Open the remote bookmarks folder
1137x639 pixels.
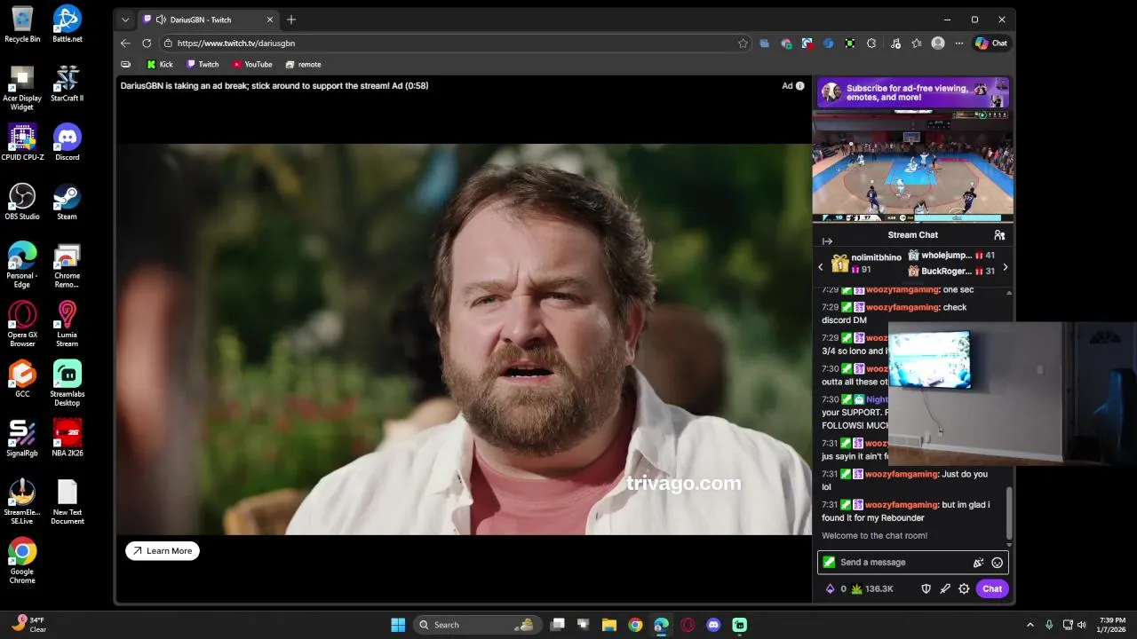pyautogui.click(x=303, y=65)
